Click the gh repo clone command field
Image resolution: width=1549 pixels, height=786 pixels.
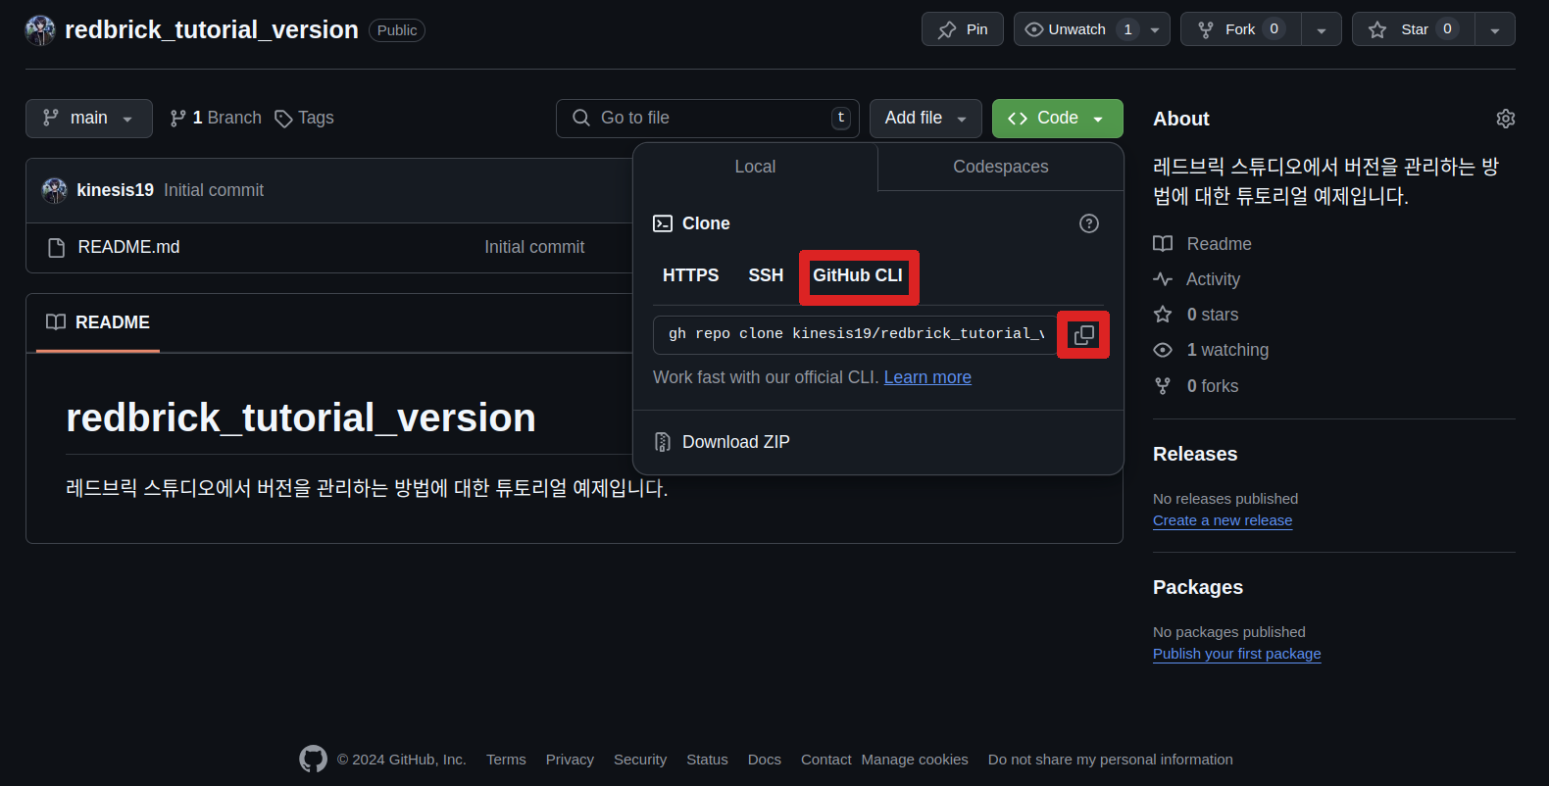pos(855,334)
